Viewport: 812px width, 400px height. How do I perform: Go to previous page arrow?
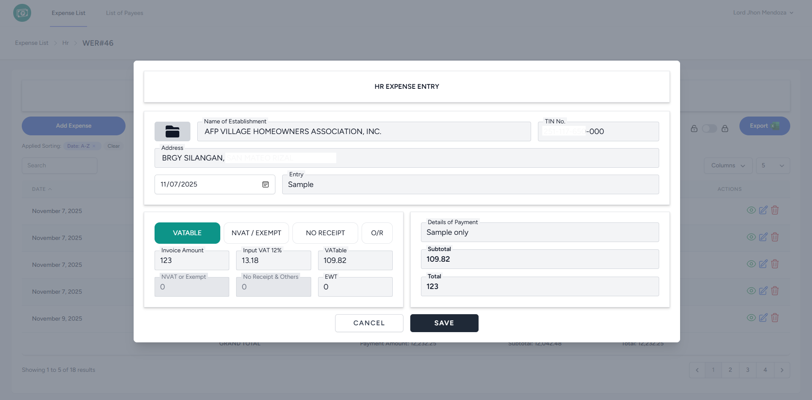(x=697, y=370)
